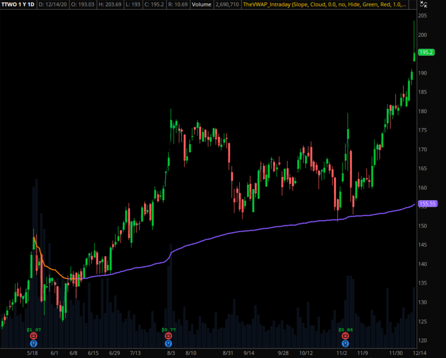Click the 125 price axis label
The image size is (446, 358).
click(x=422, y=322)
